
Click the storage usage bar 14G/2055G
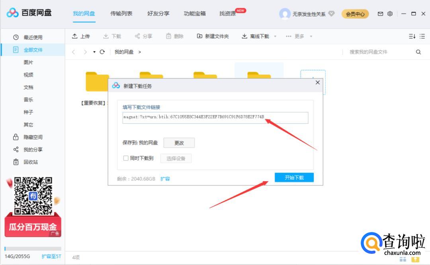pos(33,249)
